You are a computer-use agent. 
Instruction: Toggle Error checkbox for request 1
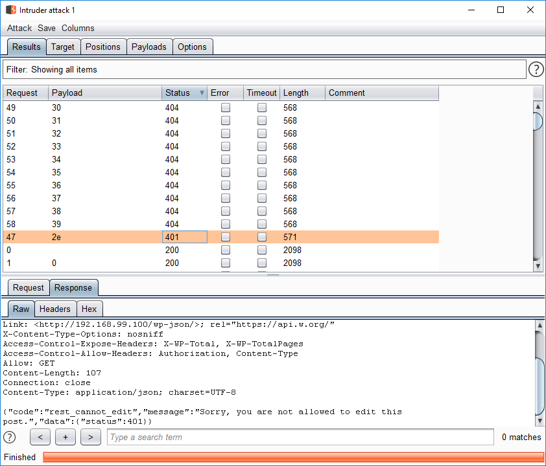coord(226,263)
